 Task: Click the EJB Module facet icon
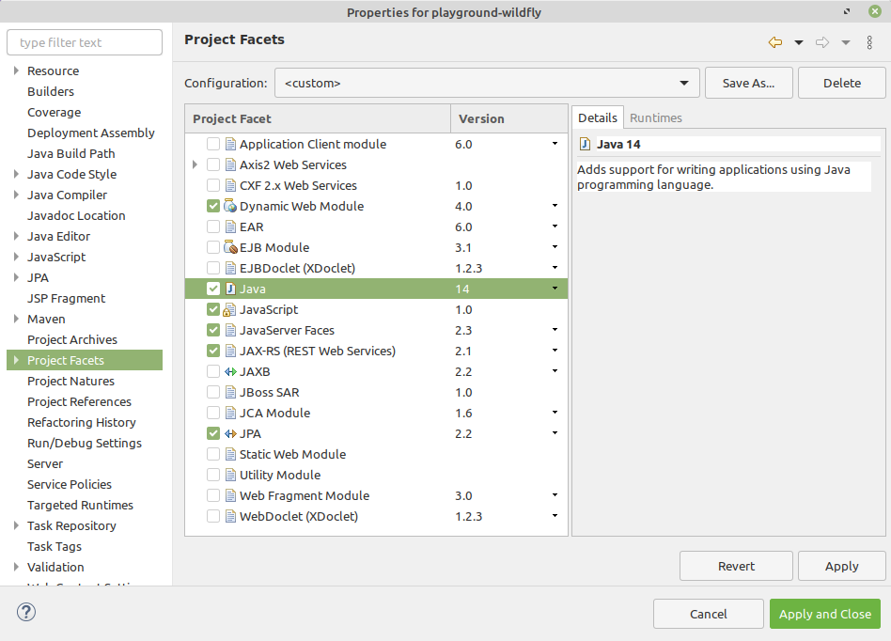(x=228, y=247)
